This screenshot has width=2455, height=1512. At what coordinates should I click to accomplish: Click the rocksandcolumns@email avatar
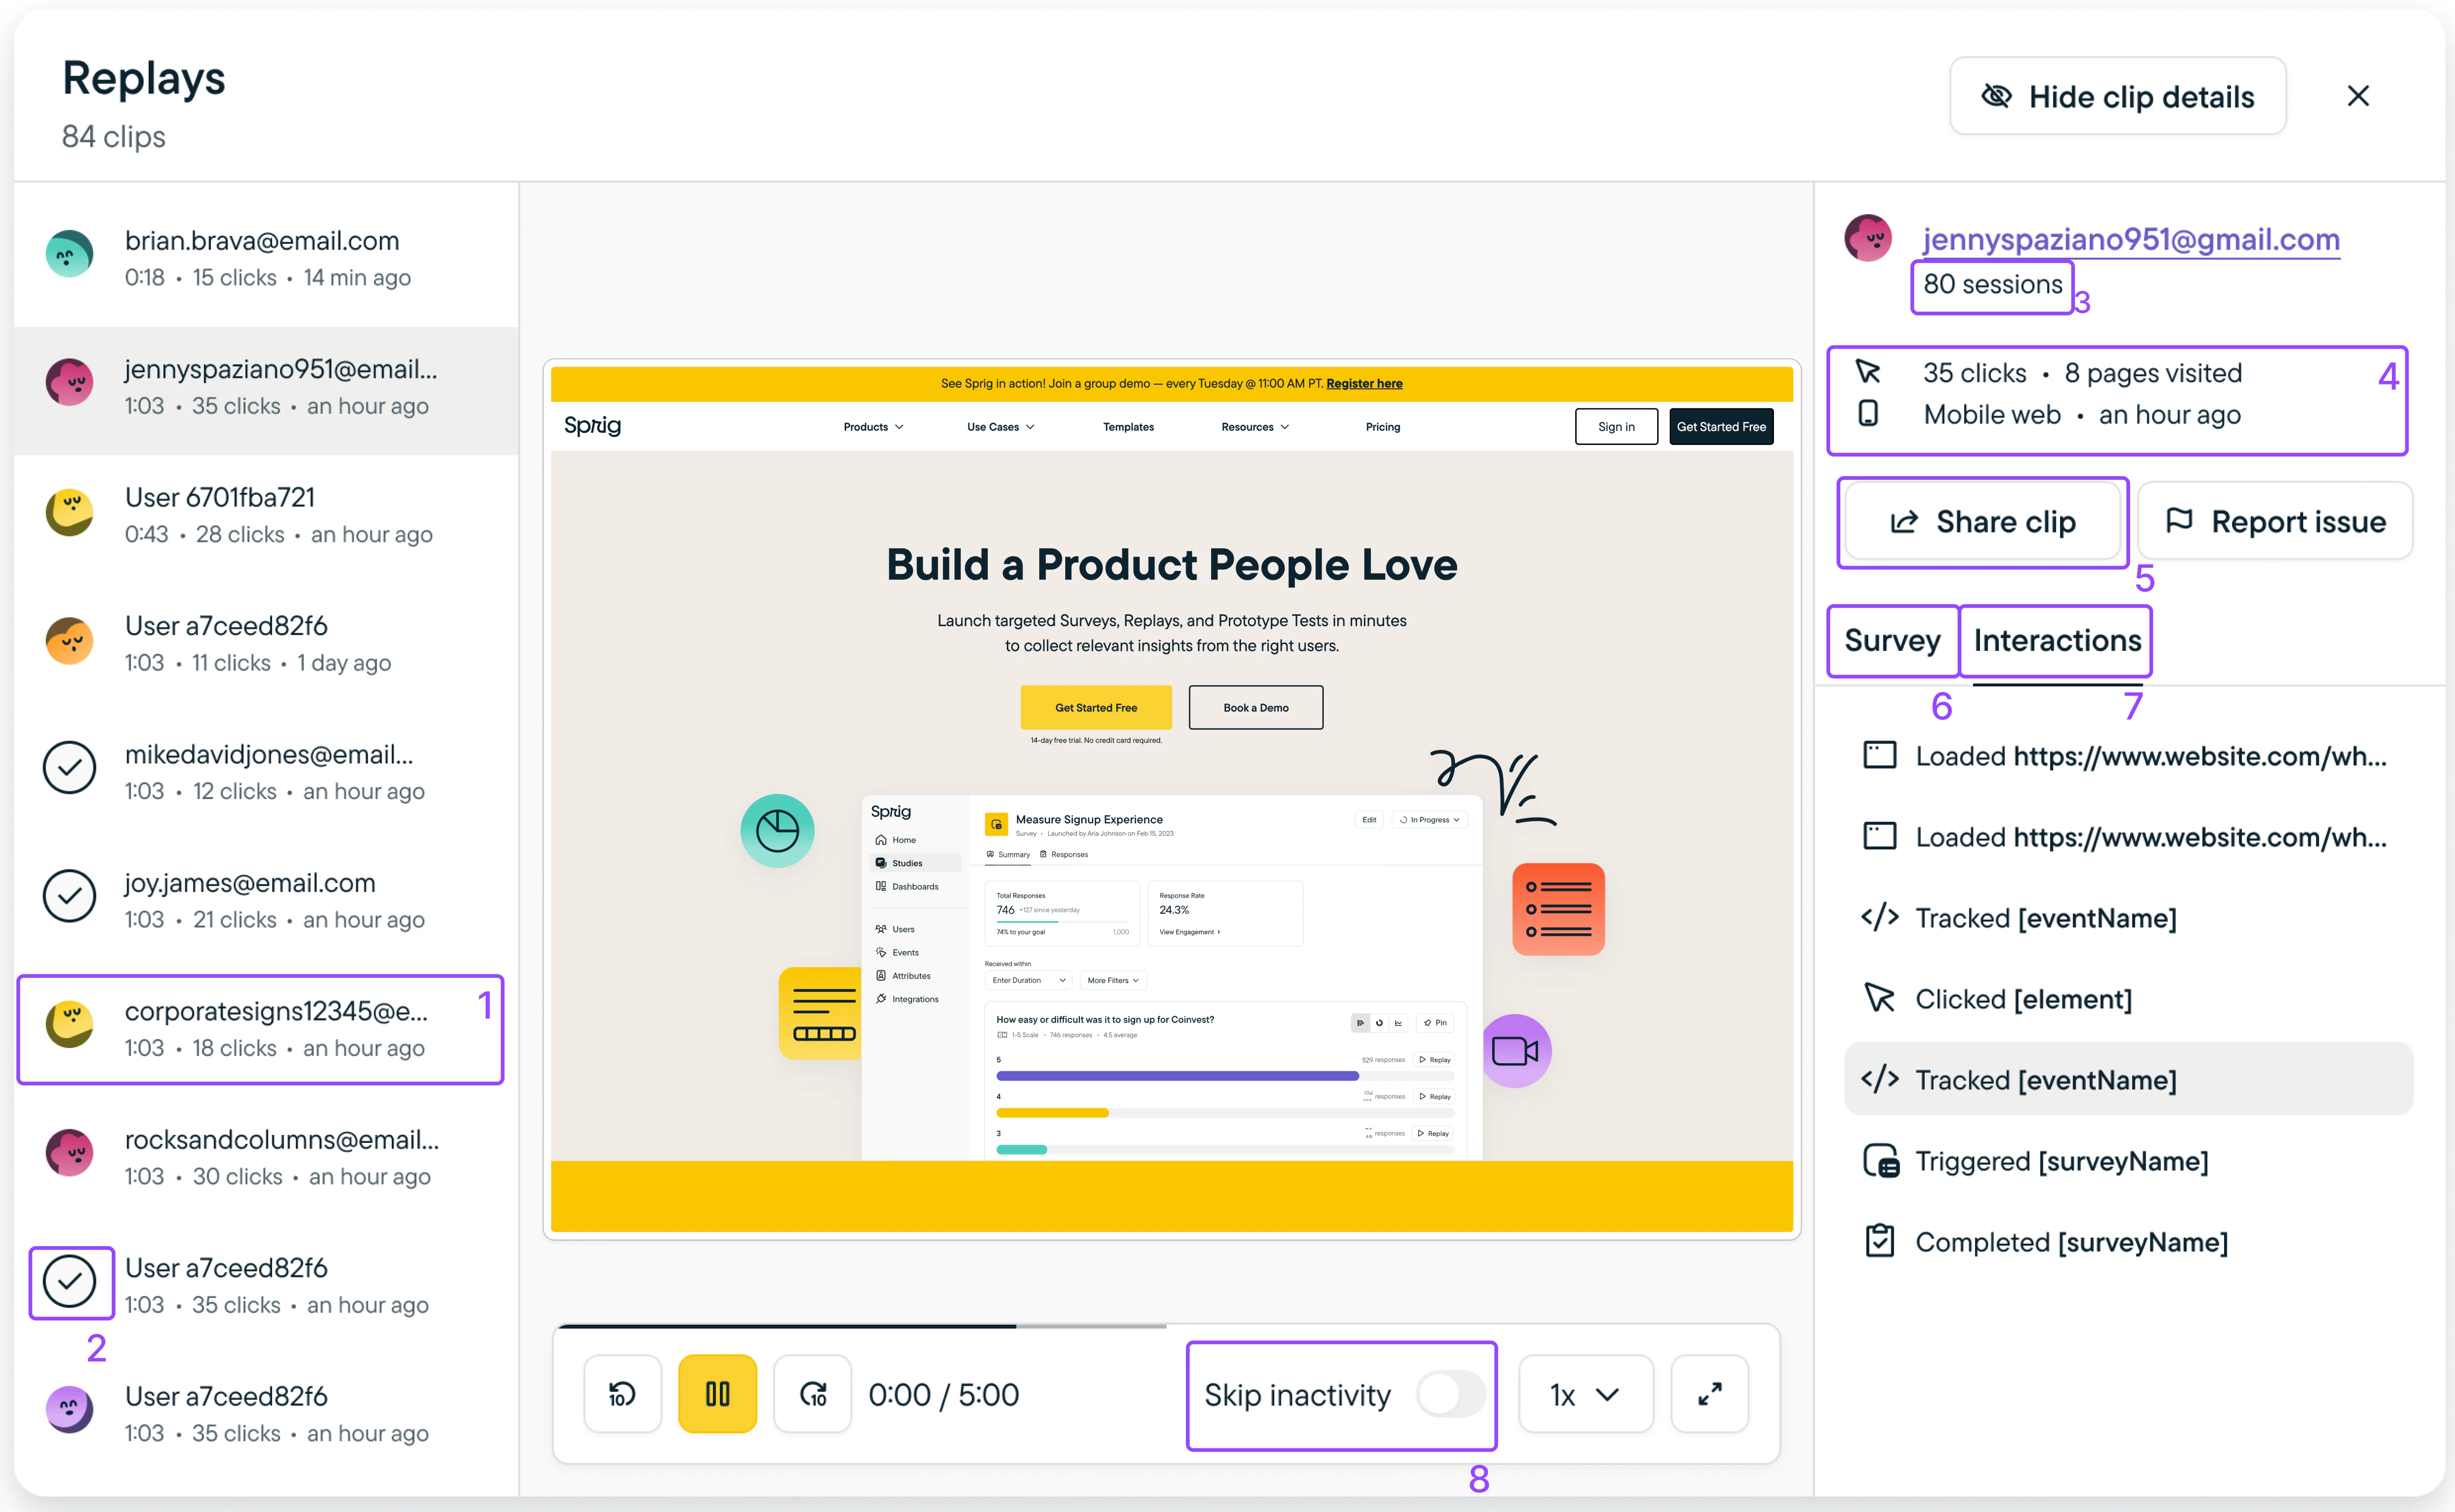click(70, 1154)
